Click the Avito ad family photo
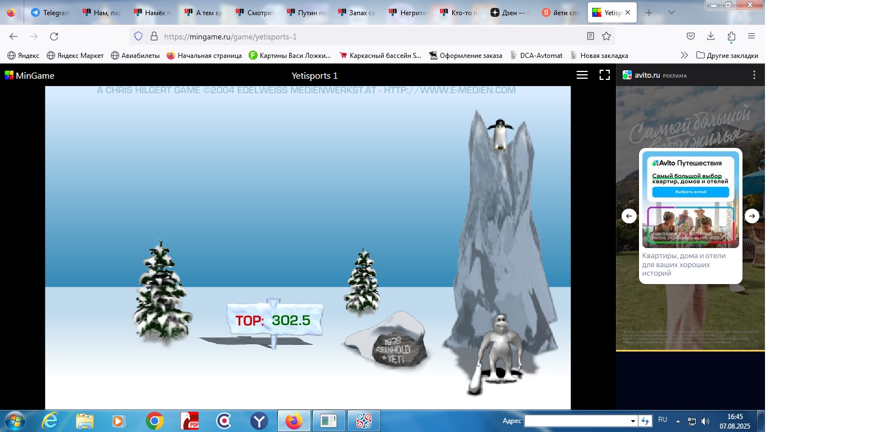The image size is (891, 432). coord(691,226)
